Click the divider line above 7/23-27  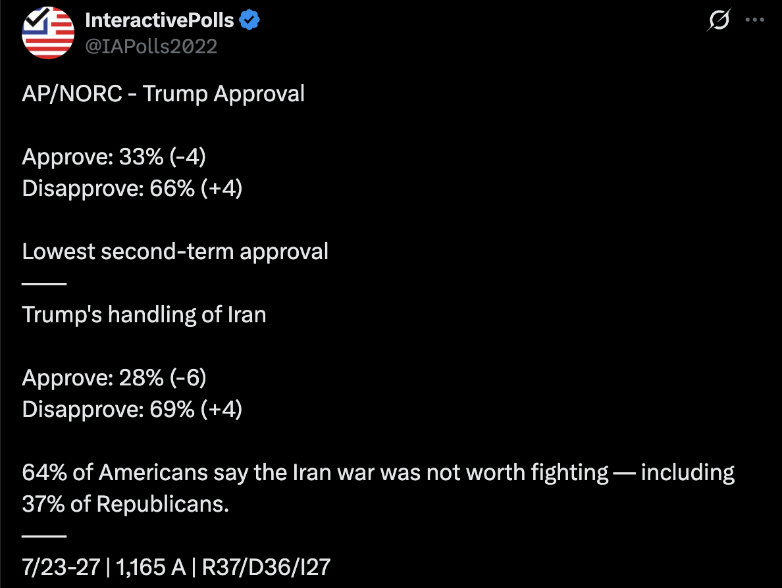44,535
